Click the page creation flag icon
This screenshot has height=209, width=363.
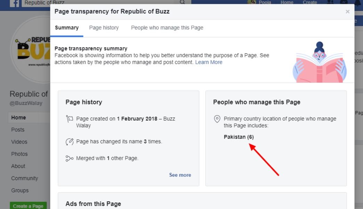pyautogui.click(x=69, y=119)
